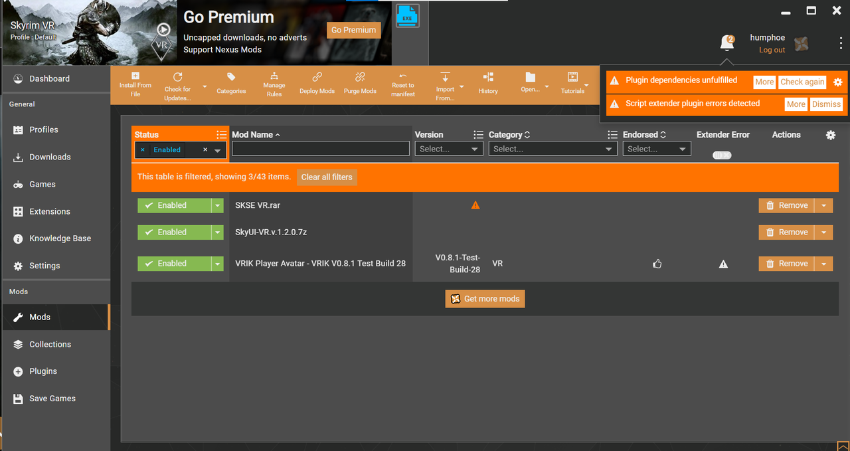Viewport: 850px width, 451px height.
Task: Open table settings gear in Actions column
Action: (x=830, y=135)
